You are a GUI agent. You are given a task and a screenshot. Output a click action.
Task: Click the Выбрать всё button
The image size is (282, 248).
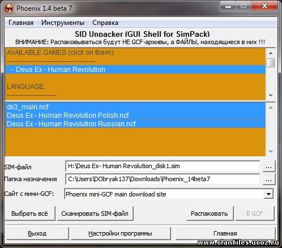(x=30, y=213)
